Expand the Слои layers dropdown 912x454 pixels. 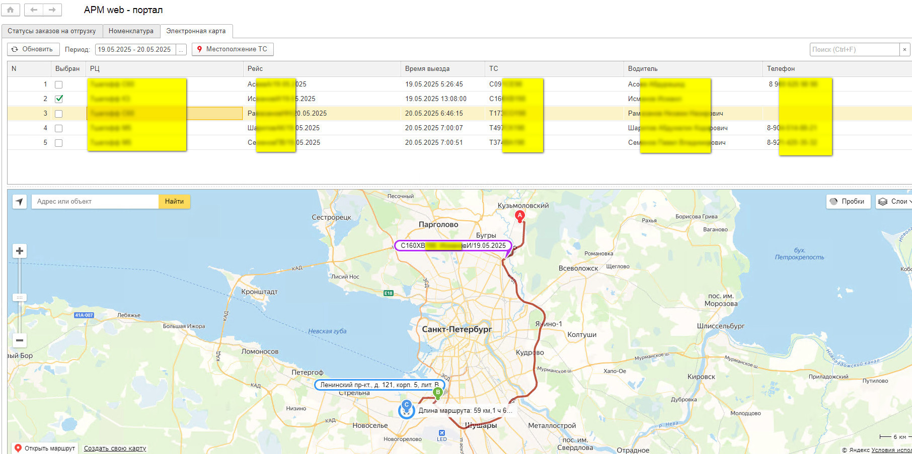(x=894, y=202)
